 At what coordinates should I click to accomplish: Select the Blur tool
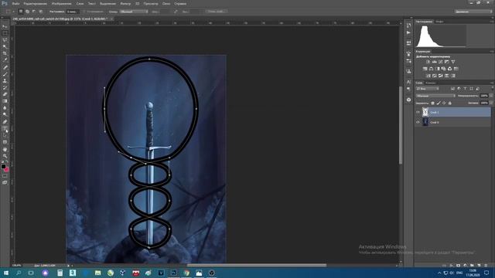pos(5,108)
